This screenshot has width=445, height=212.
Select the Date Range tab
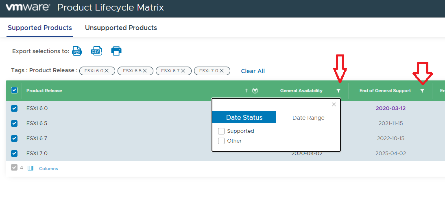[308, 118]
